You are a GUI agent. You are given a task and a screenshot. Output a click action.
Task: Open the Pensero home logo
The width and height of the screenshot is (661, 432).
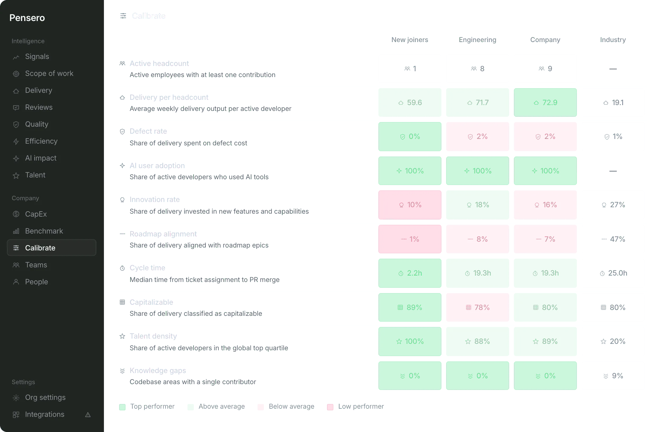pyautogui.click(x=27, y=18)
